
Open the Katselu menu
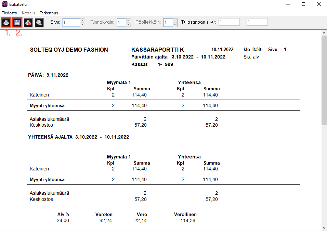point(28,13)
